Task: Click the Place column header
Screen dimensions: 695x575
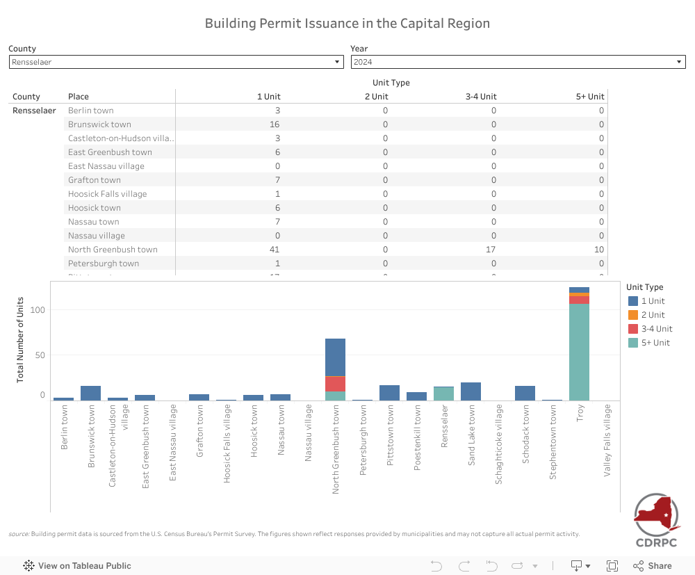Action: click(x=79, y=97)
